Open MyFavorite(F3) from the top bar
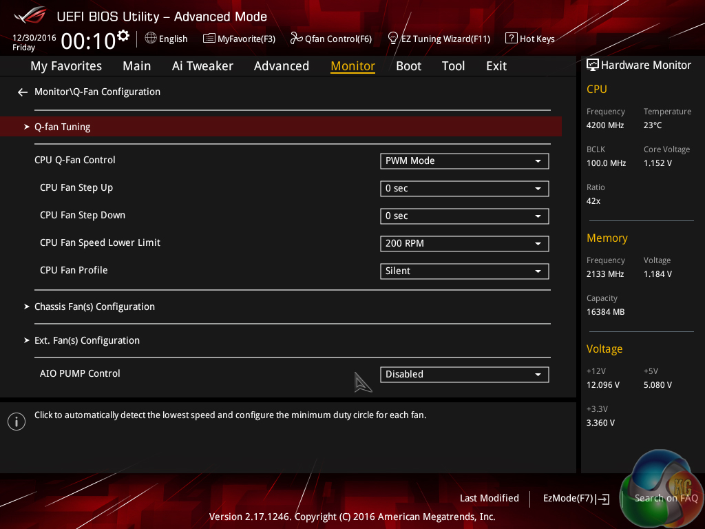This screenshot has height=529, width=705. [209, 39]
